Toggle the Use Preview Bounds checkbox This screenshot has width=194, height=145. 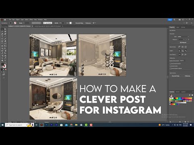(x=171, y=64)
